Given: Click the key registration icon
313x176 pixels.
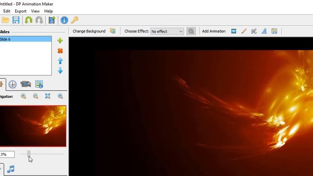Looking at the screenshot, I should tap(75, 20).
